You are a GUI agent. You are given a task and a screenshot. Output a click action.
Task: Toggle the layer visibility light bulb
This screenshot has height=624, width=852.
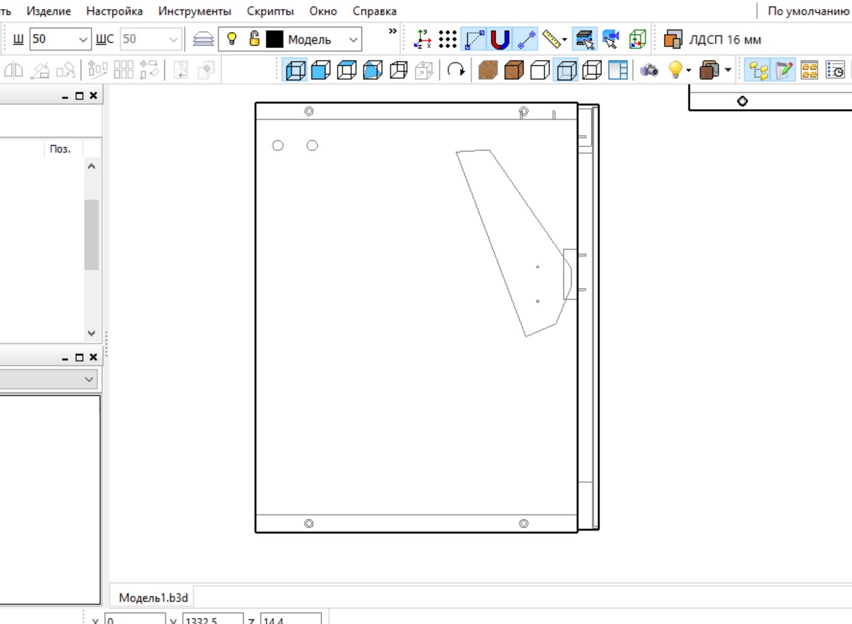(x=232, y=39)
